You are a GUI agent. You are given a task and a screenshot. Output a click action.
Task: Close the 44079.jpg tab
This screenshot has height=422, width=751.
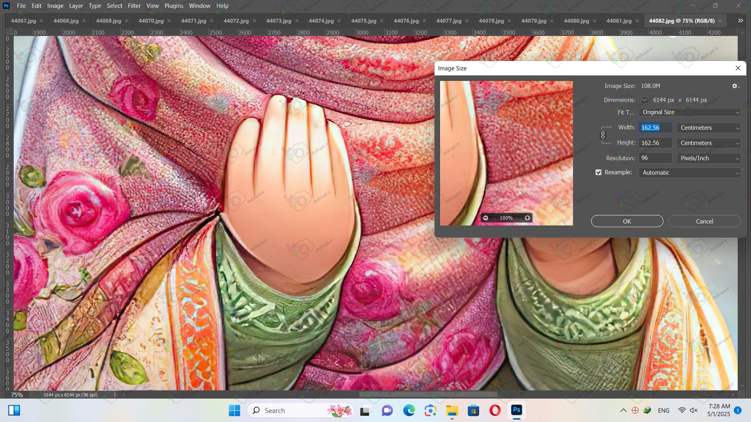tap(552, 21)
